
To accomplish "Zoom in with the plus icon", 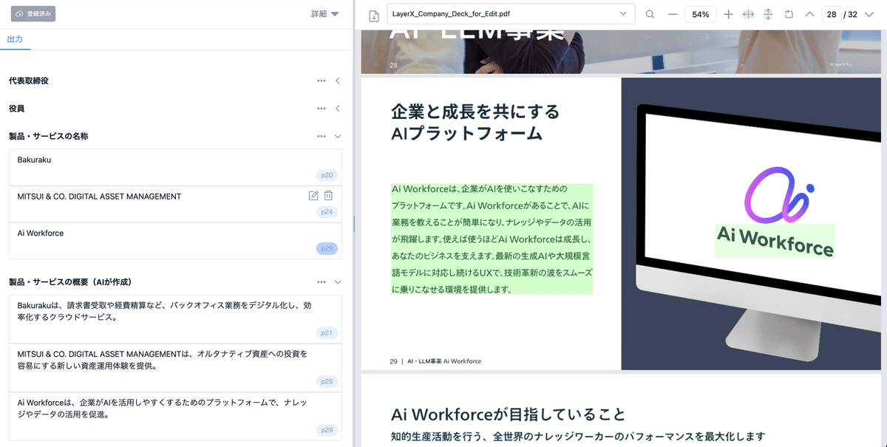I will click(x=728, y=14).
